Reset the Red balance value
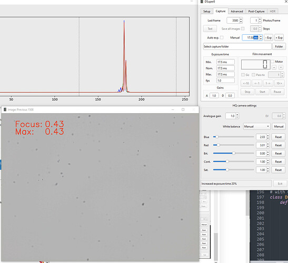Screen dimensions: 288x263 (x=279, y=145)
